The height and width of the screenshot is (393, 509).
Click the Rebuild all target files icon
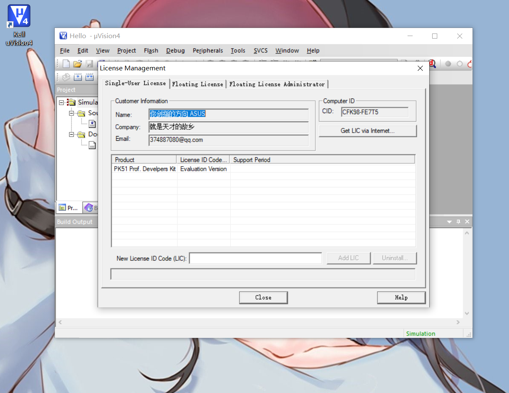pos(89,77)
